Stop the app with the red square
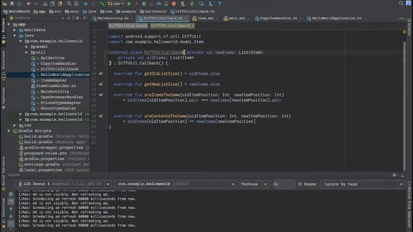Image resolution: width=413 pixels, height=232 pixels. point(174,4)
